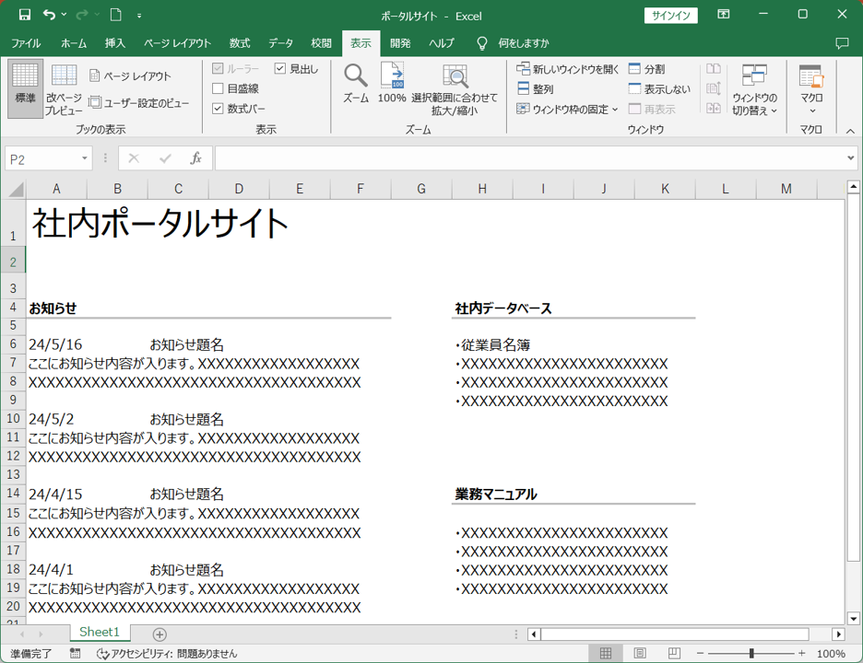This screenshot has height=663, width=863.
Task: Open the Macros (マクロ) button
Action: pos(811,88)
